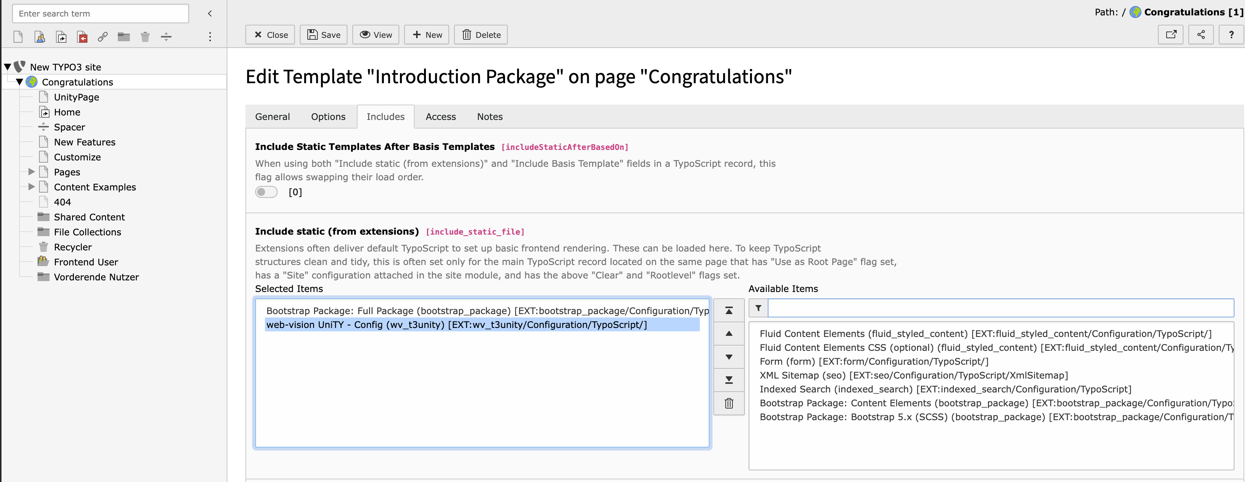The width and height of the screenshot is (1245, 482).
Task: Click the Available Items filter field
Action: tap(1000, 308)
